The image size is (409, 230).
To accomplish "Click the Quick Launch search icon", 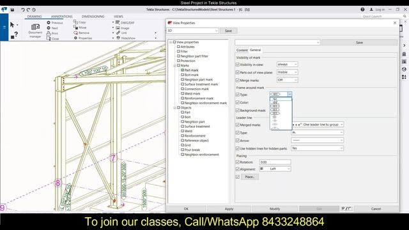I will click(405, 16).
